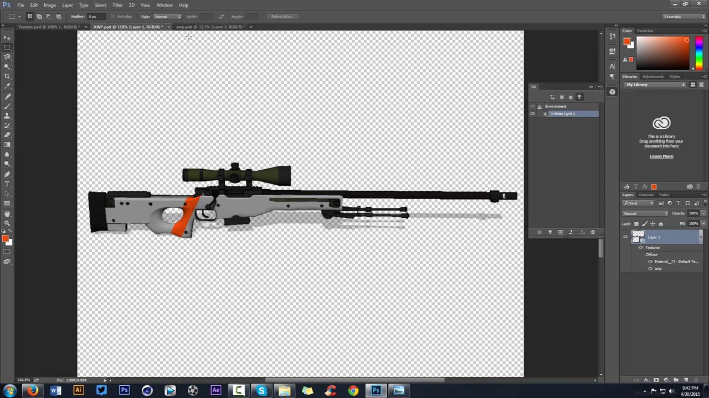This screenshot has width=709, height=398.
Task: Click swap width and height button
Action: [222, 17]
